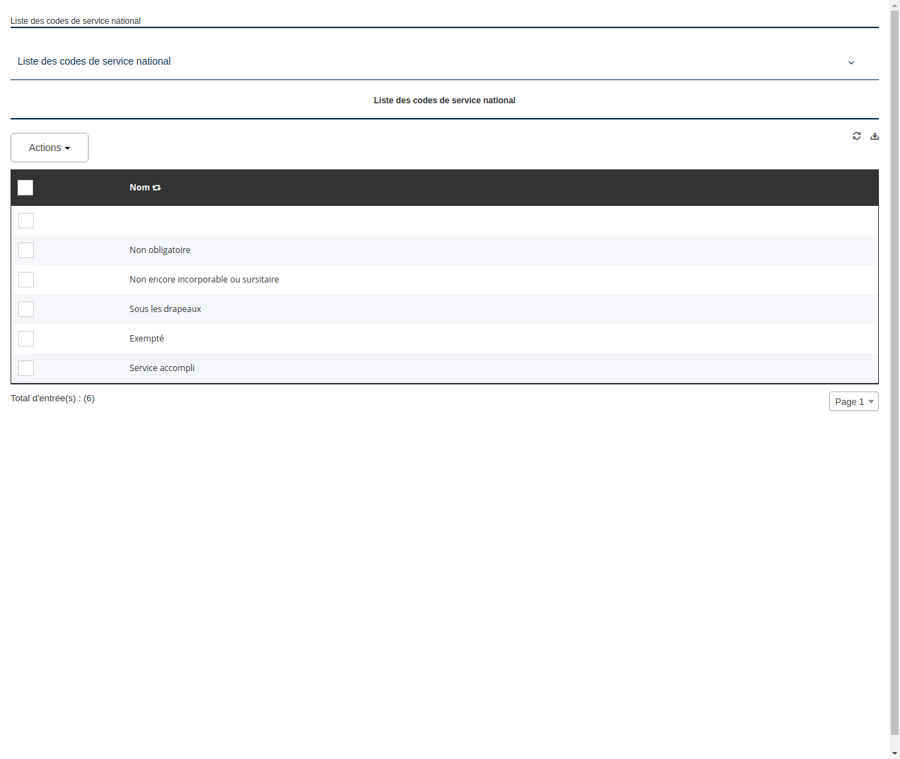Check the checkbox for Exempté row

[26, 339]
